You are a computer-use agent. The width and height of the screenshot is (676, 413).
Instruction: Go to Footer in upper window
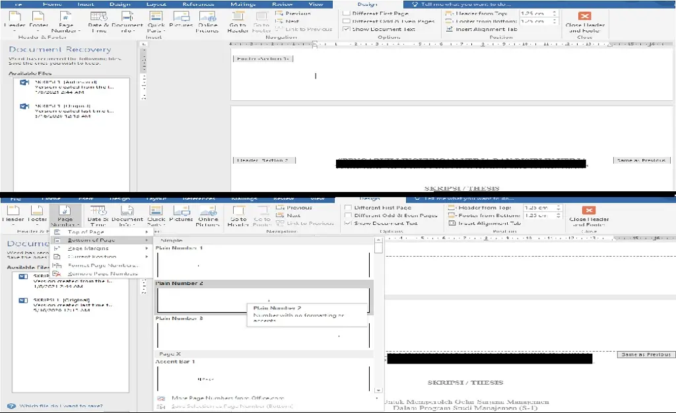[261, 22]
